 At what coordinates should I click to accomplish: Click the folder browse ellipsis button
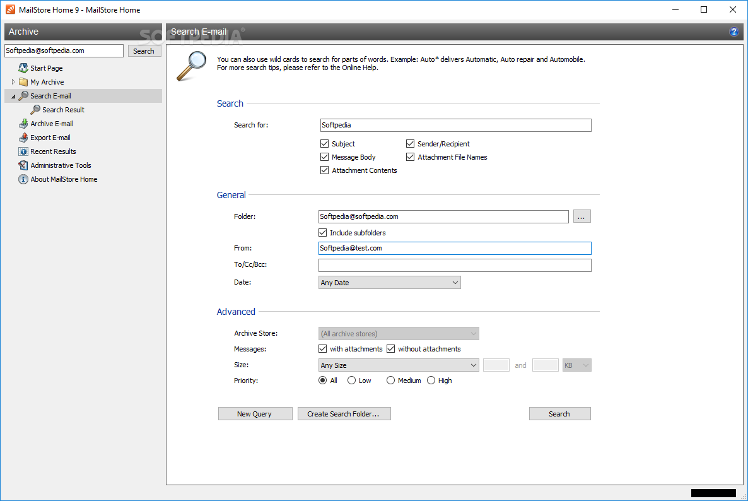tap(581, 216)
